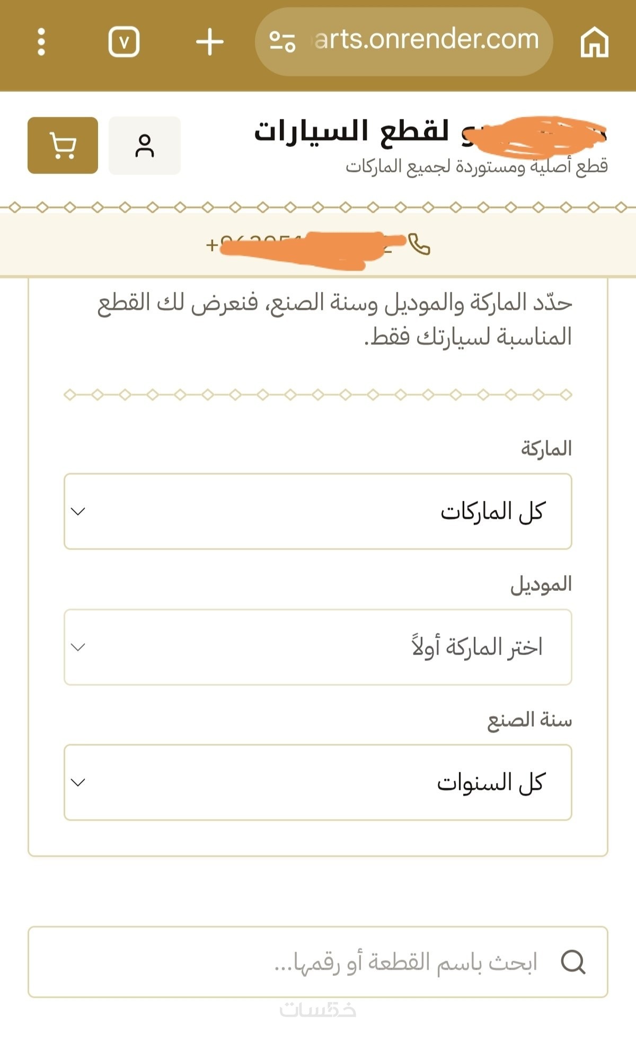636x1038 pixels.
Task: Tap the site settings icon in address bar
Action: pyautogui.click(x=282, y=42)
